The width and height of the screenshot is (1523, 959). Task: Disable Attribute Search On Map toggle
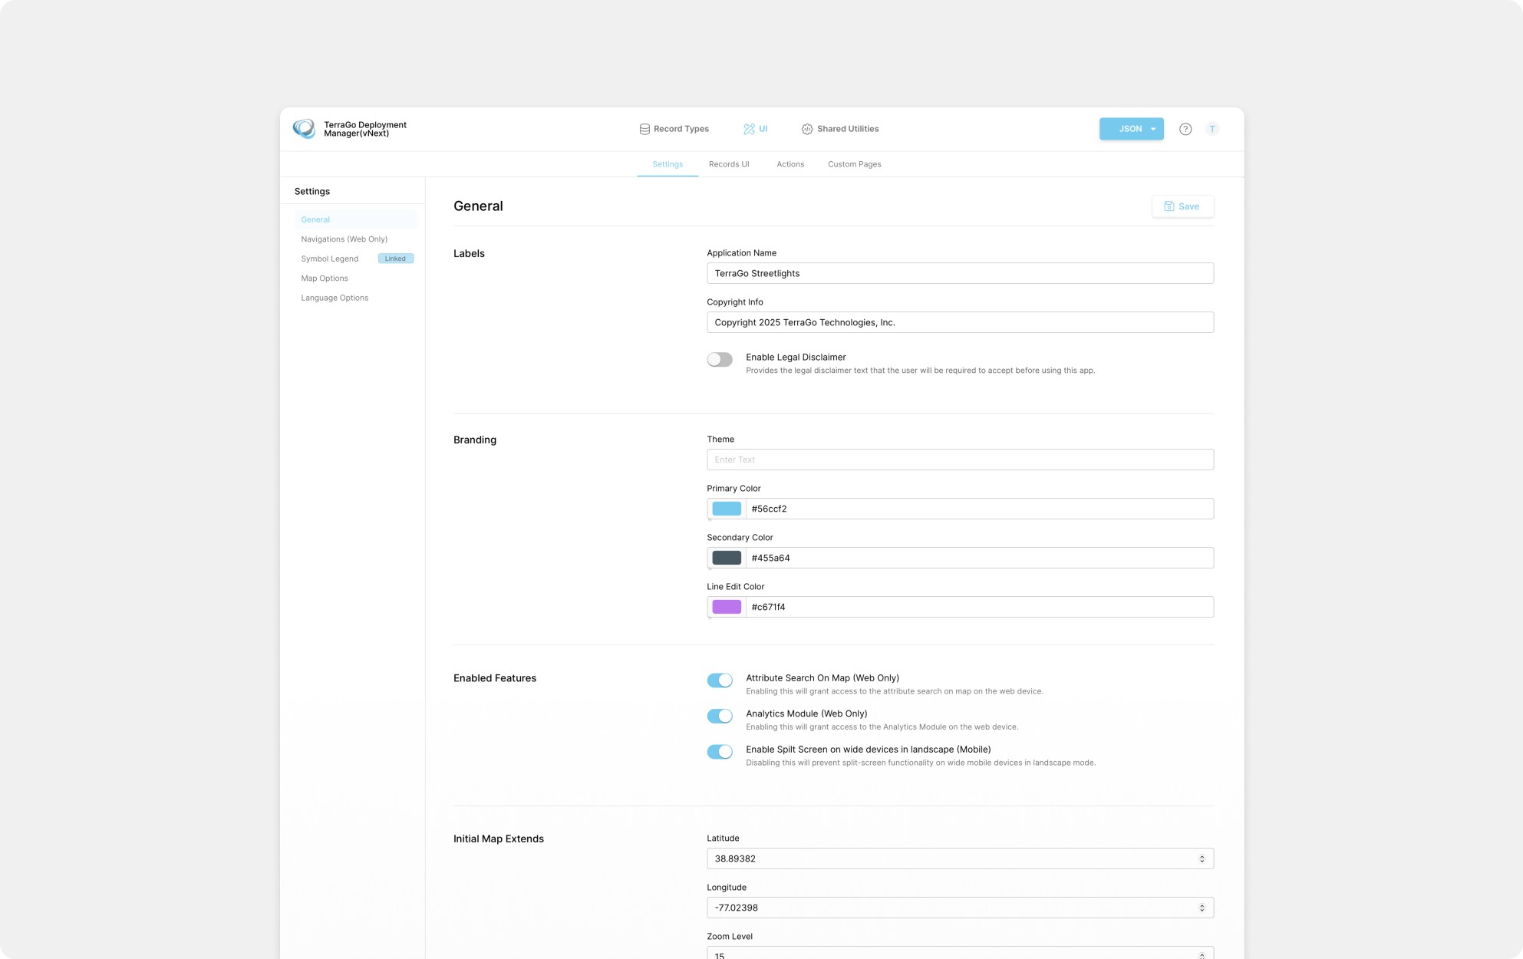point(720,681)
